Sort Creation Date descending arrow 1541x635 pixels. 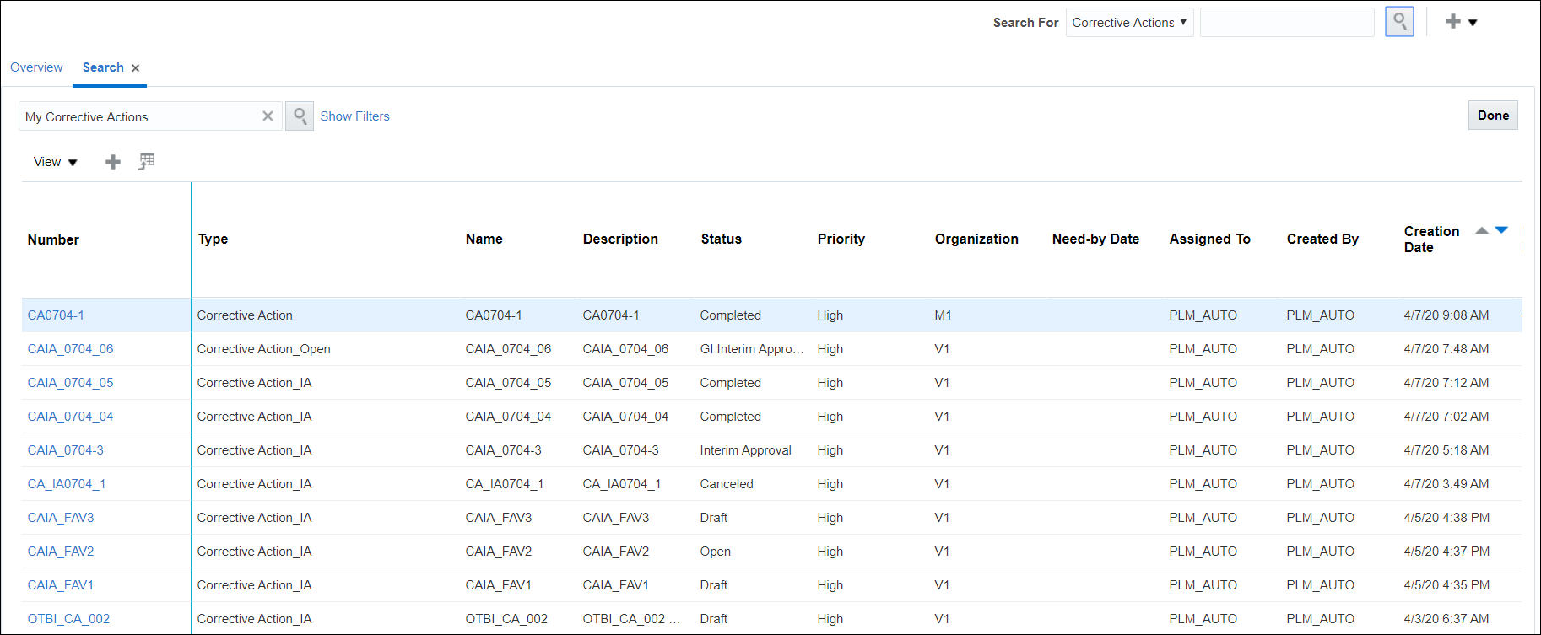click(x=1501, y=230)
